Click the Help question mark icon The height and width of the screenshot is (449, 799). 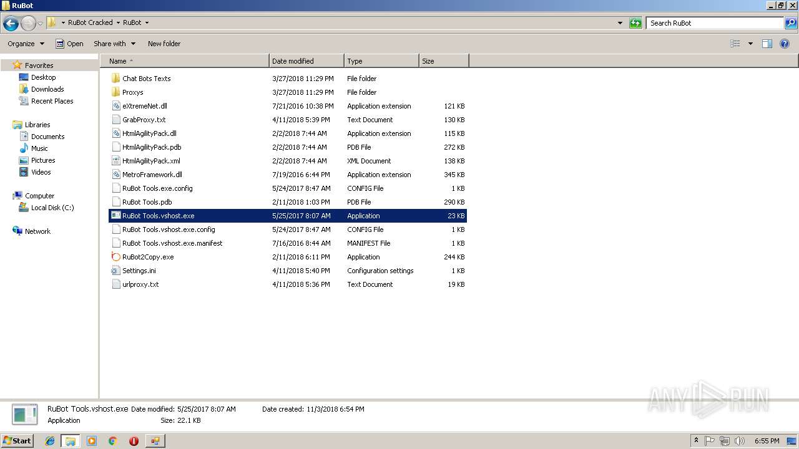tap(785, 44)
